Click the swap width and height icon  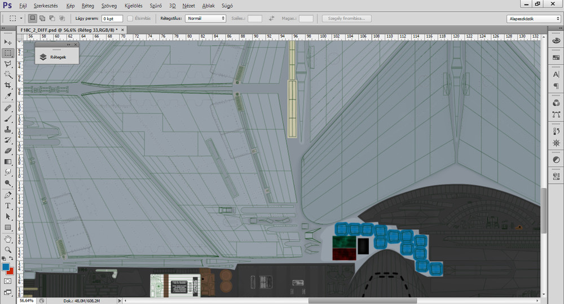click(x=272, y=19)
